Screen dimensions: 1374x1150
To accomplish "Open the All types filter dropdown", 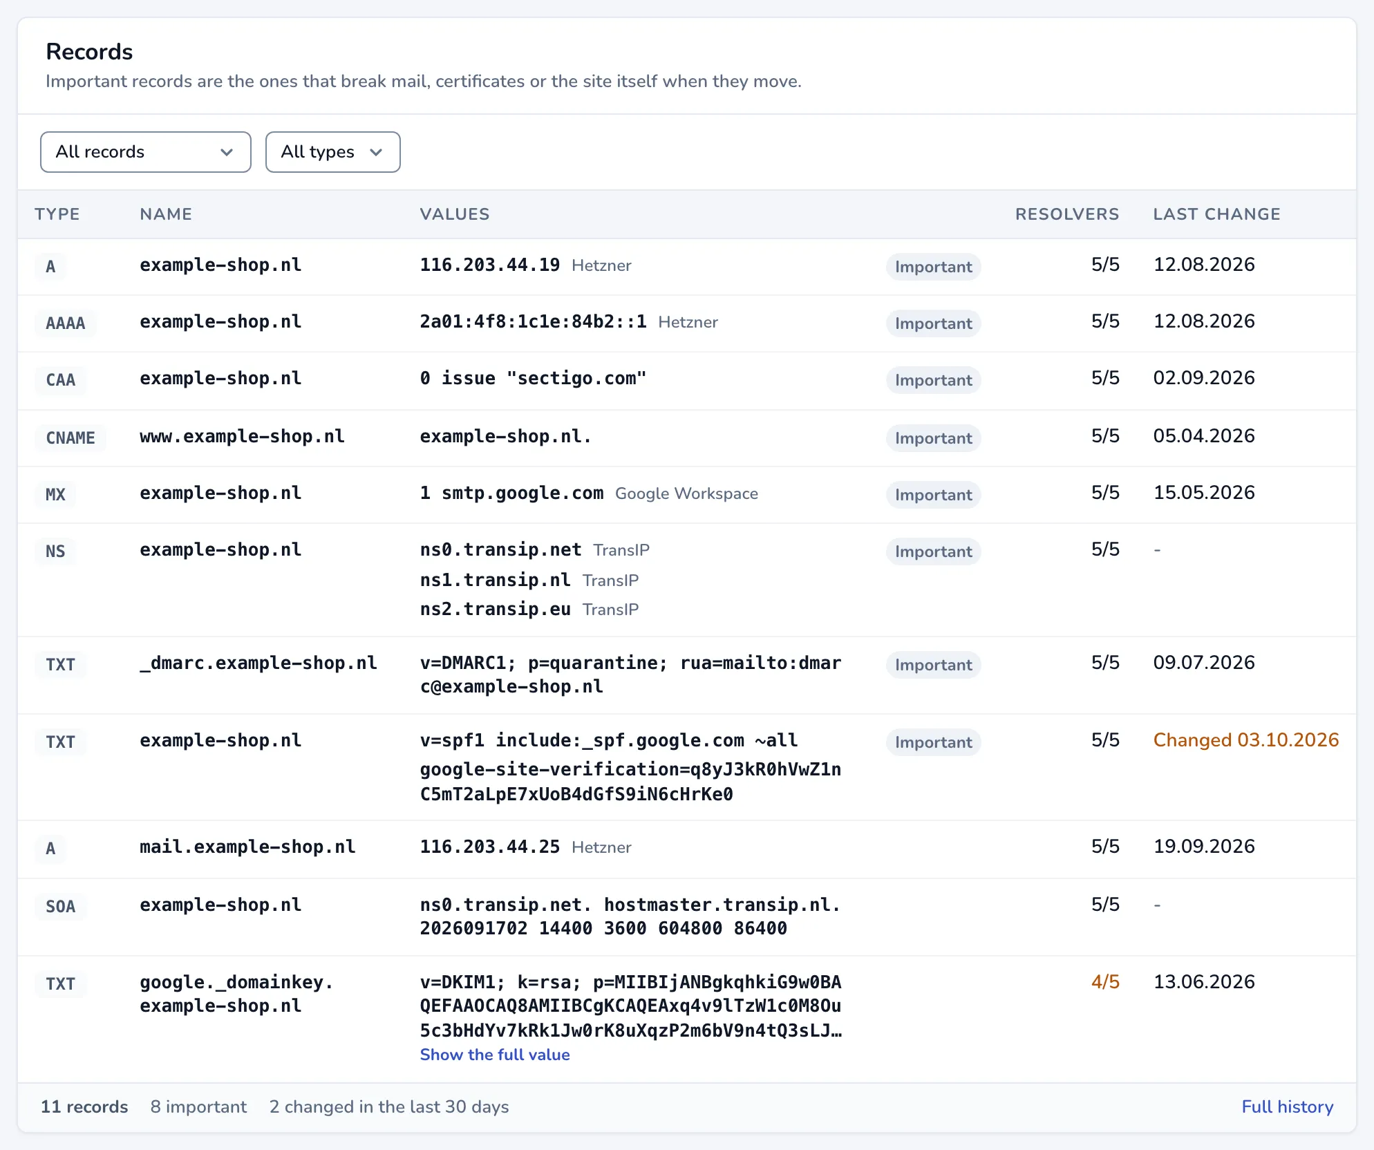I will point(333,152).
